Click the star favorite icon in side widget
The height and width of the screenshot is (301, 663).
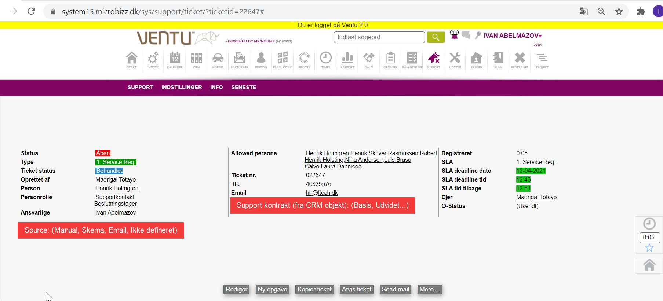click(649, 248)
